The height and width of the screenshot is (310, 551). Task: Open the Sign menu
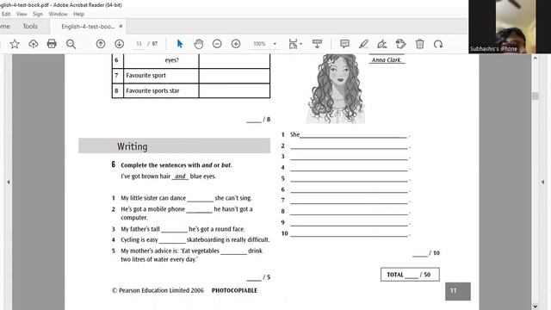coord(38,14)
